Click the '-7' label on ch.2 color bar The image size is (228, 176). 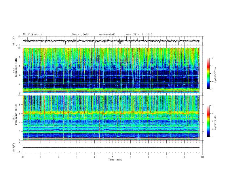(x=212, y=137)
